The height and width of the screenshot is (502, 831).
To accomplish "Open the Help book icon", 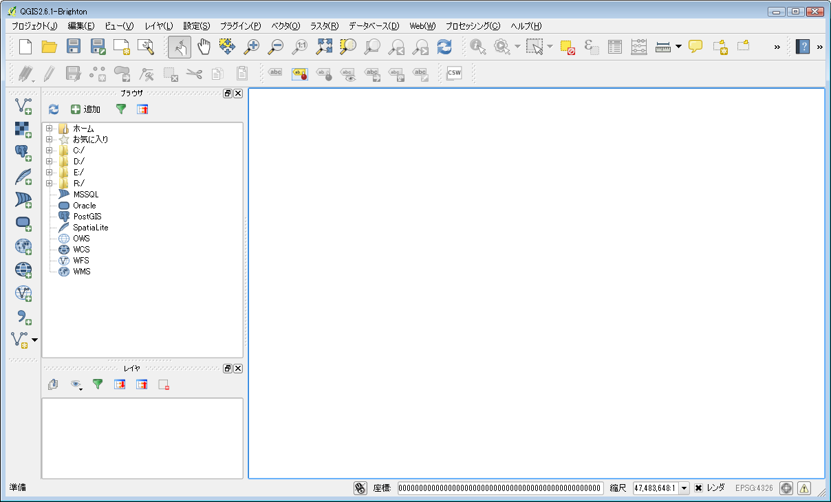I will point(803,47).
